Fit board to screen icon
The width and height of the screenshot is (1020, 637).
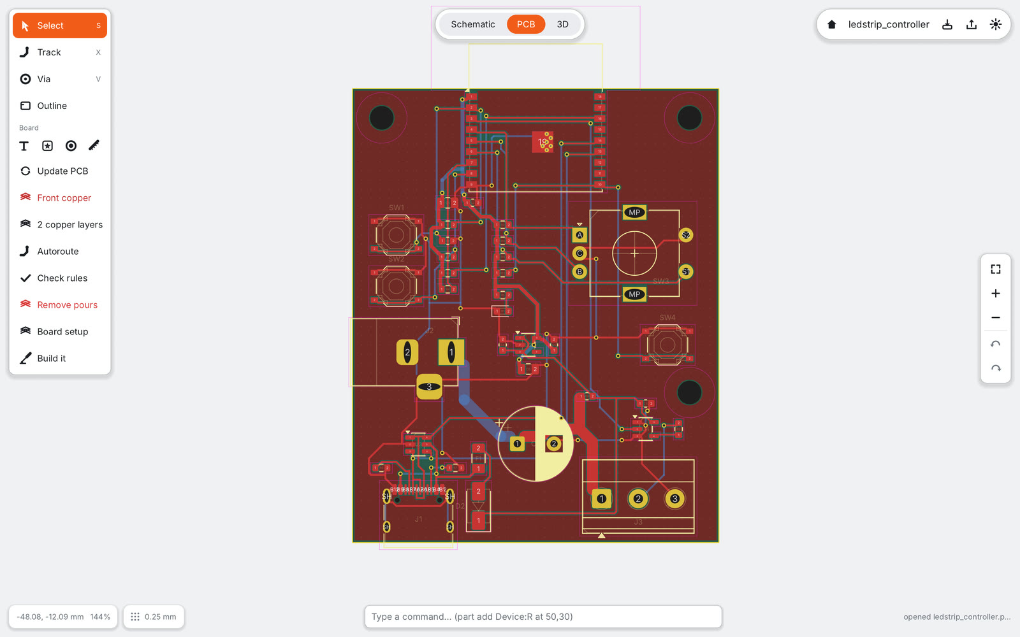pos(996,269)
